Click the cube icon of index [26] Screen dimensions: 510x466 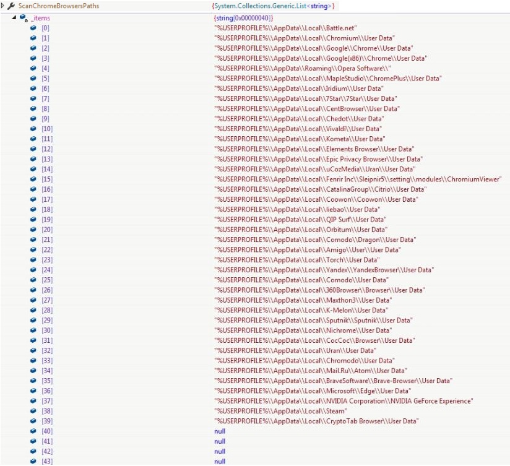pyautogui.click(x=33, y=290)
